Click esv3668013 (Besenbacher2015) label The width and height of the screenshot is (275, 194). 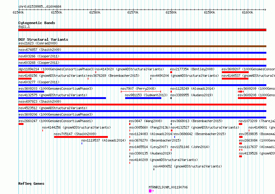coord(197,121)
